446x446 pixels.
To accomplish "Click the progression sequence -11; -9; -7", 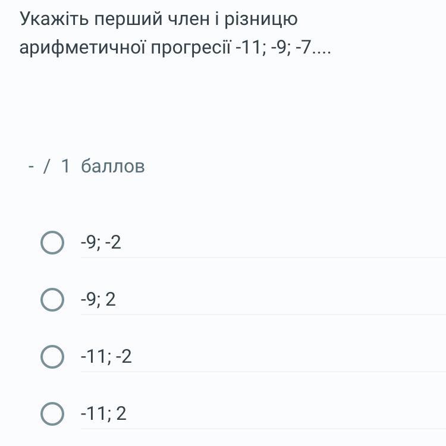I will point(284,47).
